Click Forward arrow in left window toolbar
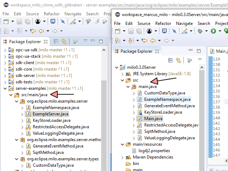228x171 pixels. (x=55, y=31)
